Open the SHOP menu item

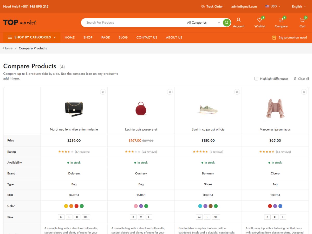[88, 37]
